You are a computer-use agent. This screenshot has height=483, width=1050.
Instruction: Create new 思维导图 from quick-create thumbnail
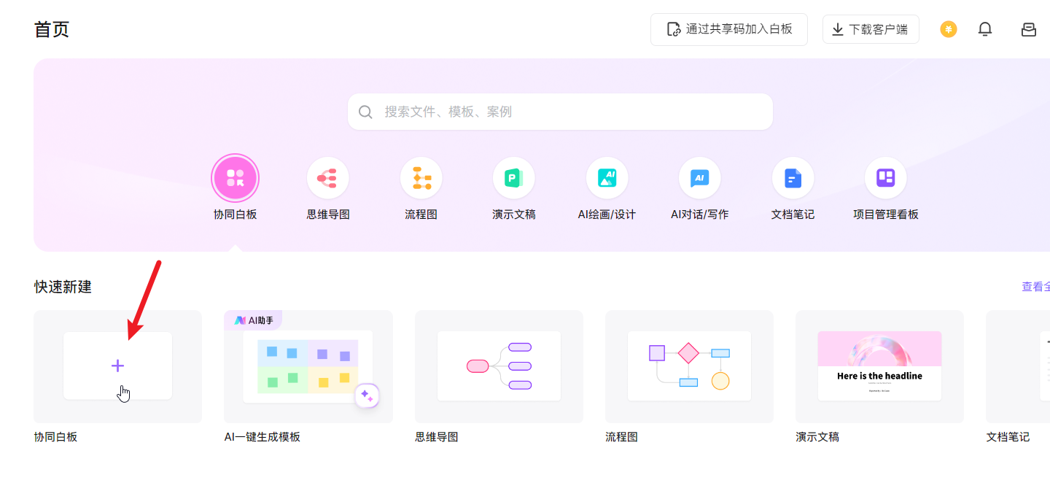(499, 366)
